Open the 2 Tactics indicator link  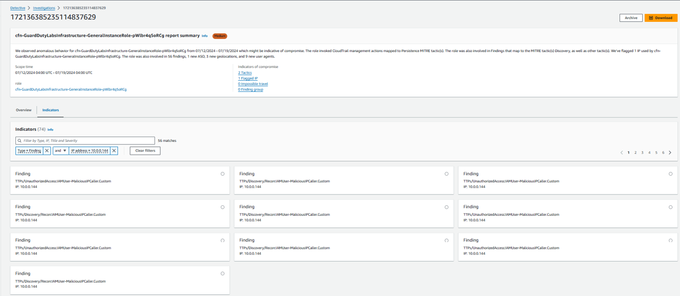tap(245, 73)
